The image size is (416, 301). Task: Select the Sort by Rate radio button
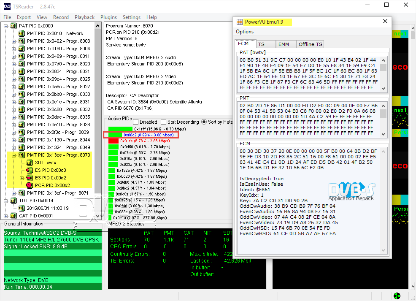click(x=204, y=122)
